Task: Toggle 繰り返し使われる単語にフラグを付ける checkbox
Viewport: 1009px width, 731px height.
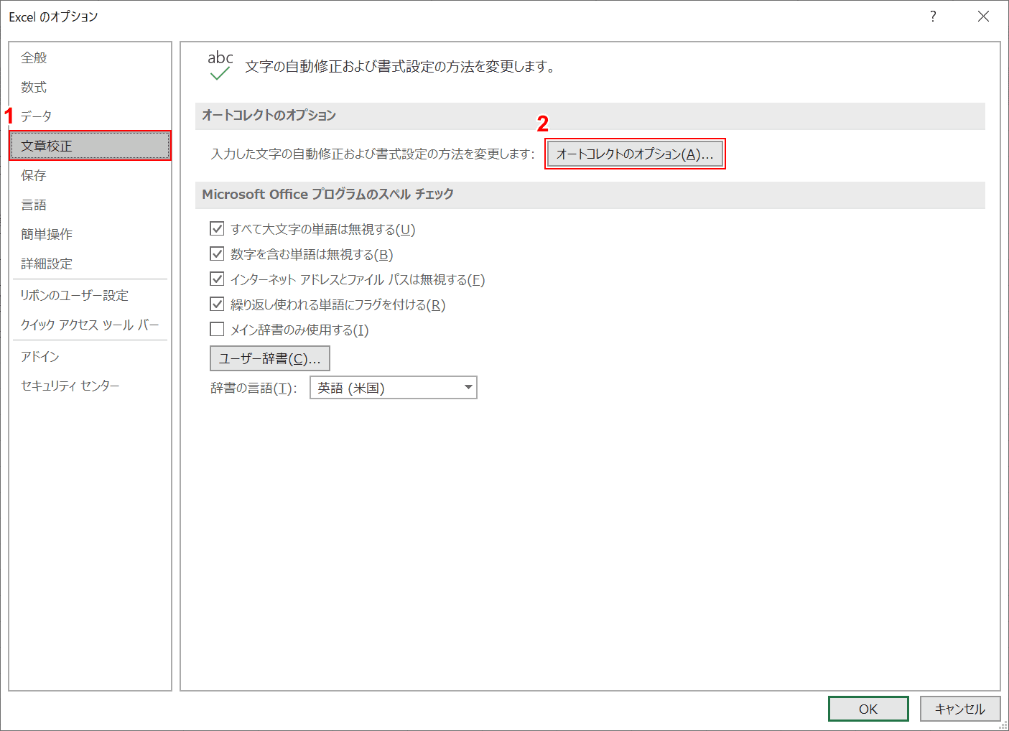Action: [217, 304]
